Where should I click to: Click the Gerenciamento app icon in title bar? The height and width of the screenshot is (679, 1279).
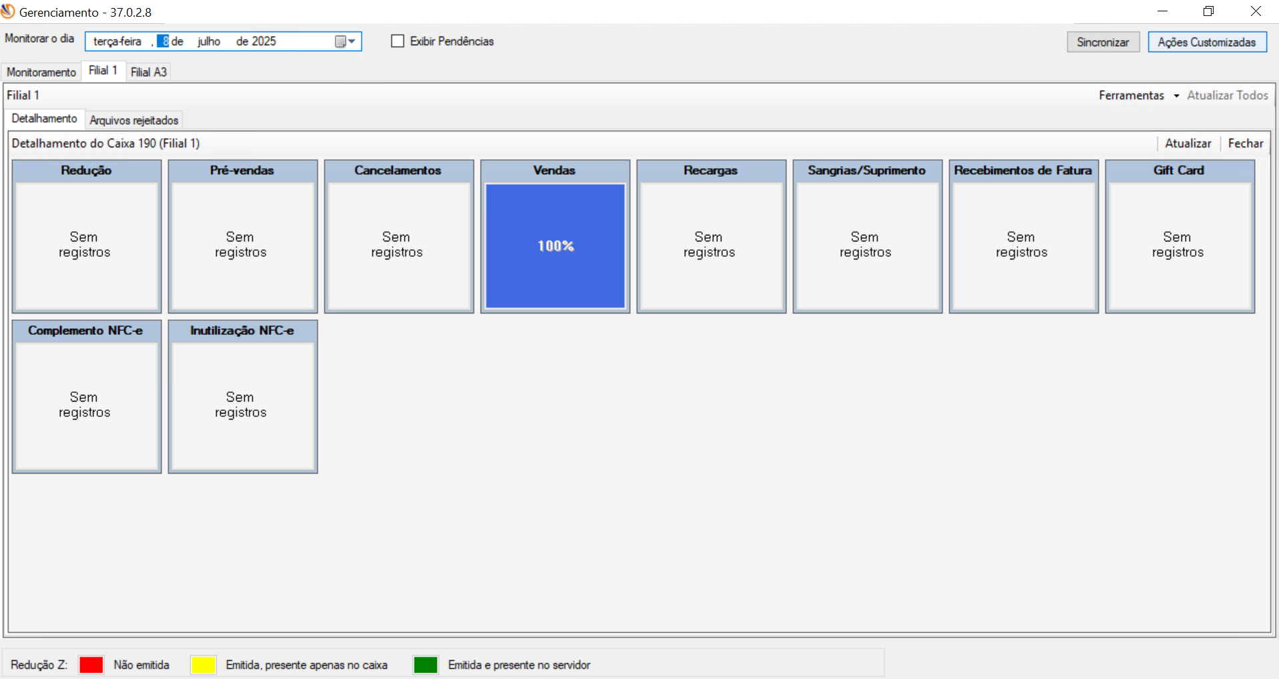[x=8, y=11]
